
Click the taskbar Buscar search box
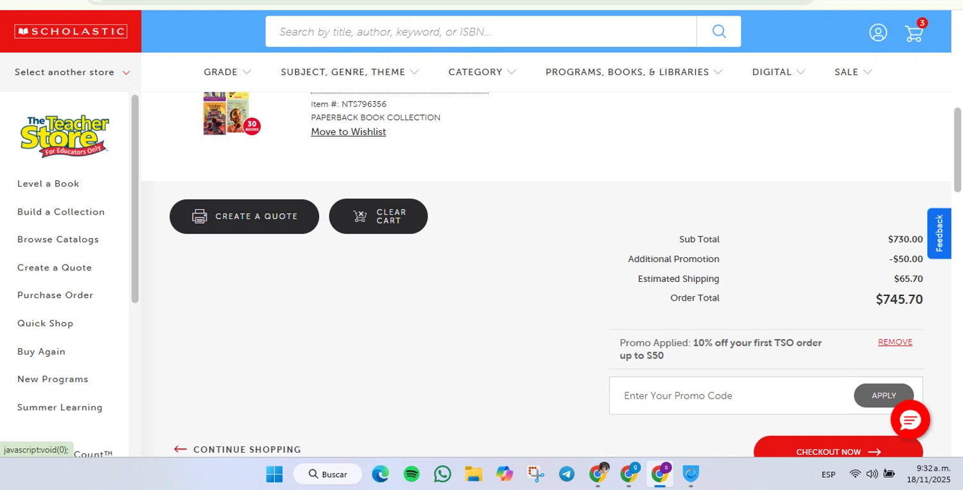point(328,474)
